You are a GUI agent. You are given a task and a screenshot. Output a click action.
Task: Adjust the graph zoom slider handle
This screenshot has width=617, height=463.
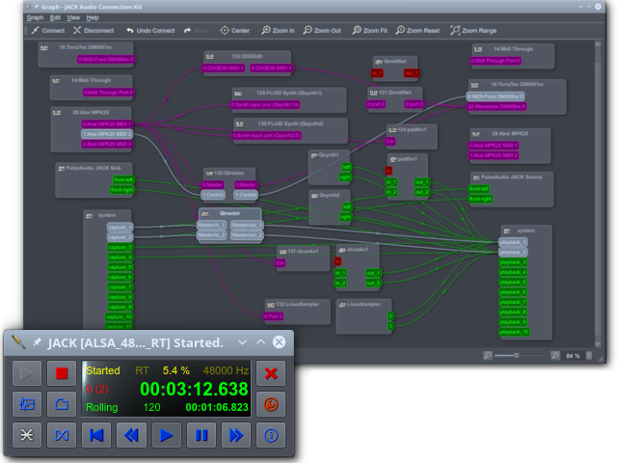(516, 355)
